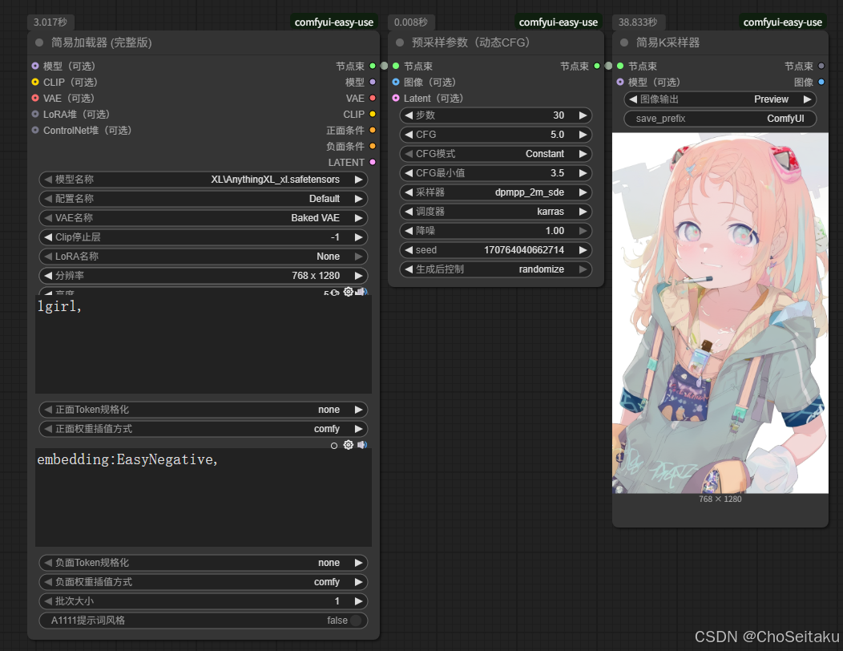
Task: Click the circle icon above the negative prompt box
Action: point(333,445)
